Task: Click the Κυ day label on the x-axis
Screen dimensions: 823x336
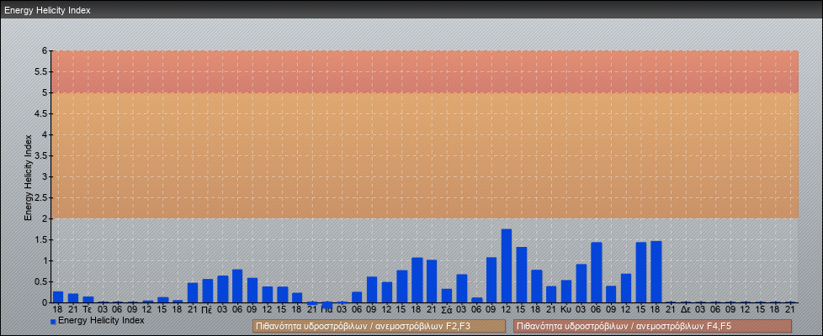Action: coord(566,311)
